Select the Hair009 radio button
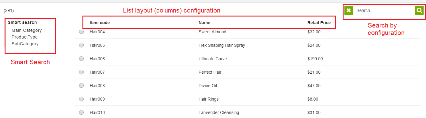Viewport: 426px width, 118px height. (x=81, y=99)
